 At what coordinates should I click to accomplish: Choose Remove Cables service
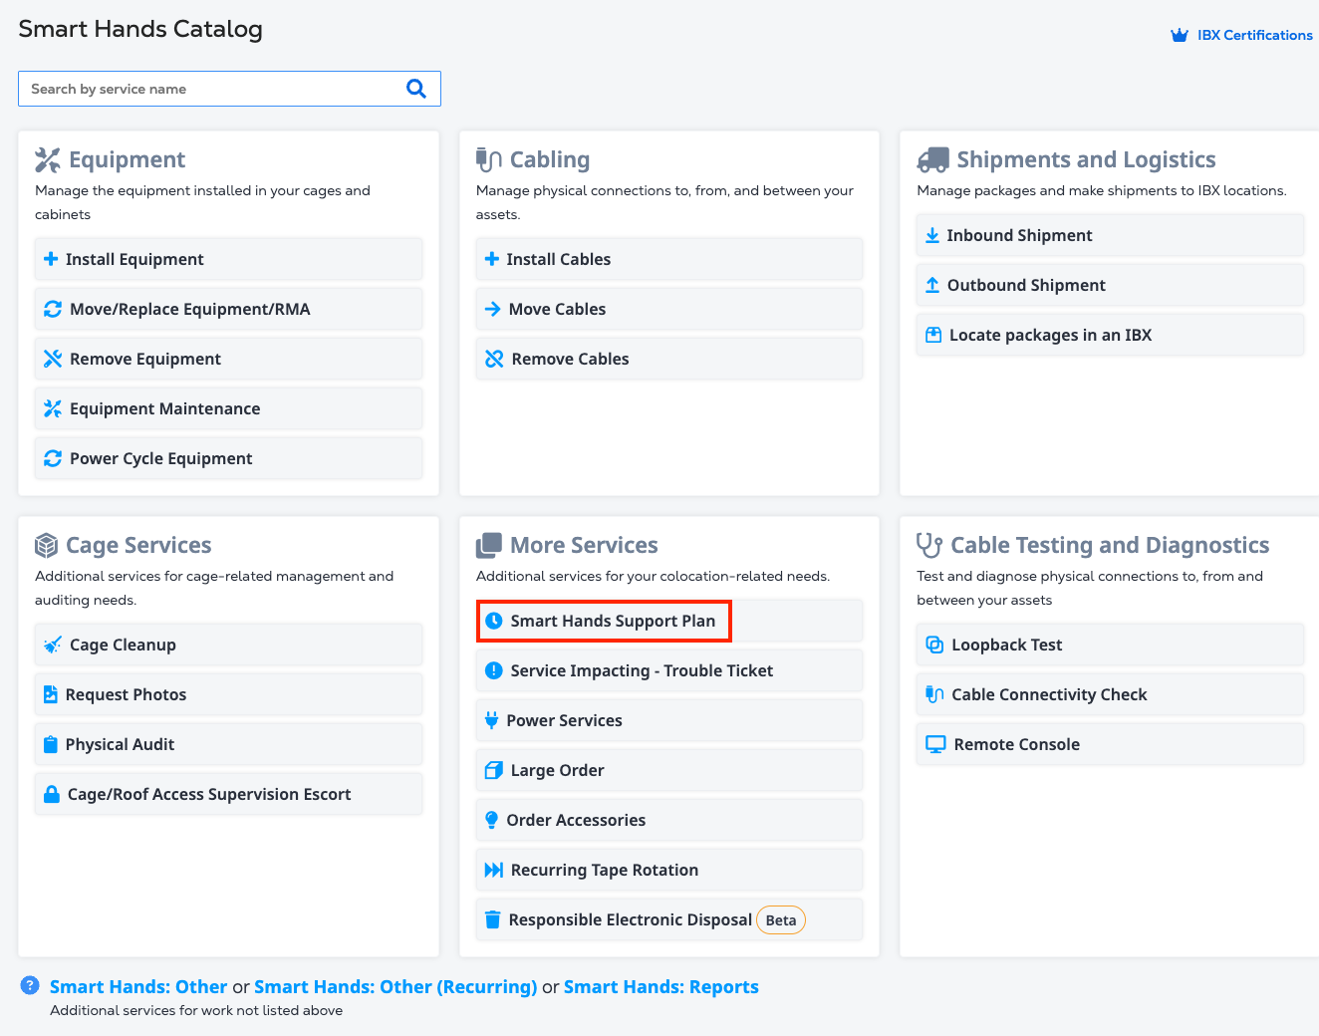[x=669, y=359]
